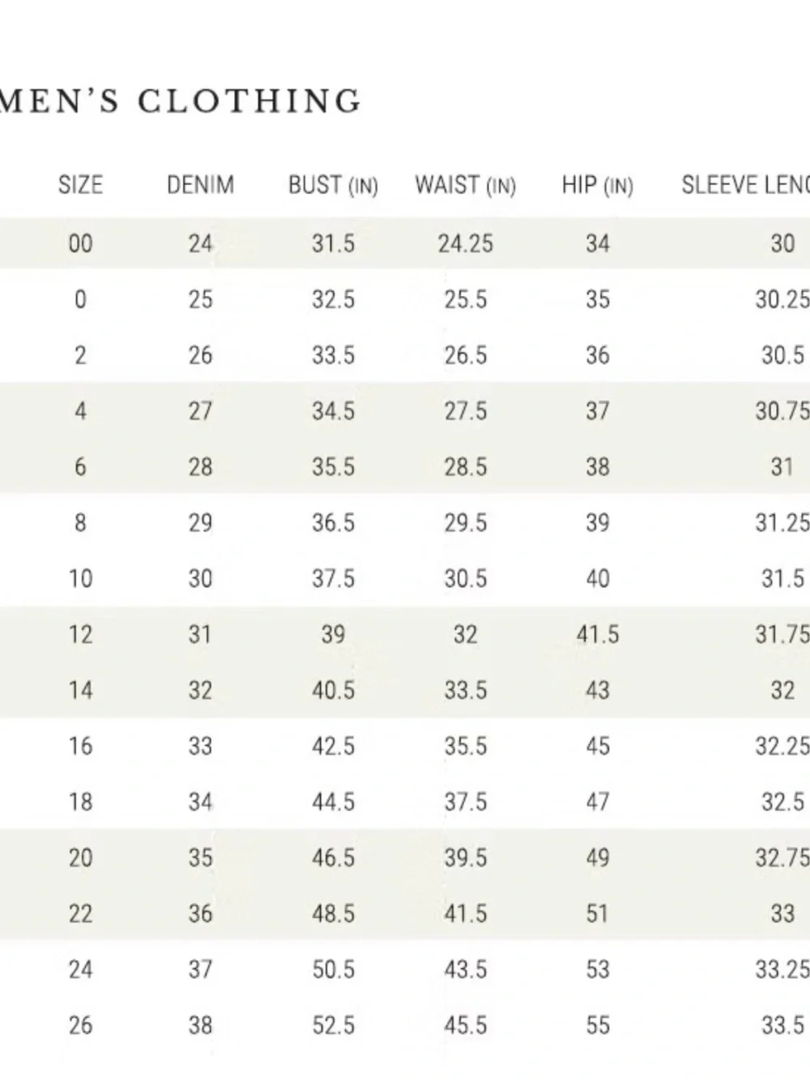Click the bust value 39

(333, 634)
